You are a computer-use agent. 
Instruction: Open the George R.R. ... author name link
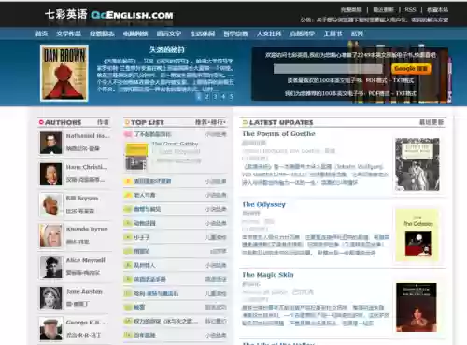(87, 323)
